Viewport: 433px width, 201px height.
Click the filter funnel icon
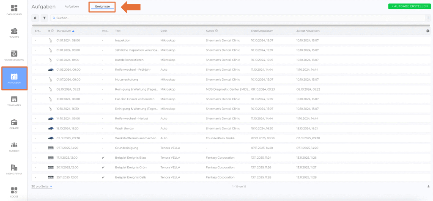click(x=44, y=18)
